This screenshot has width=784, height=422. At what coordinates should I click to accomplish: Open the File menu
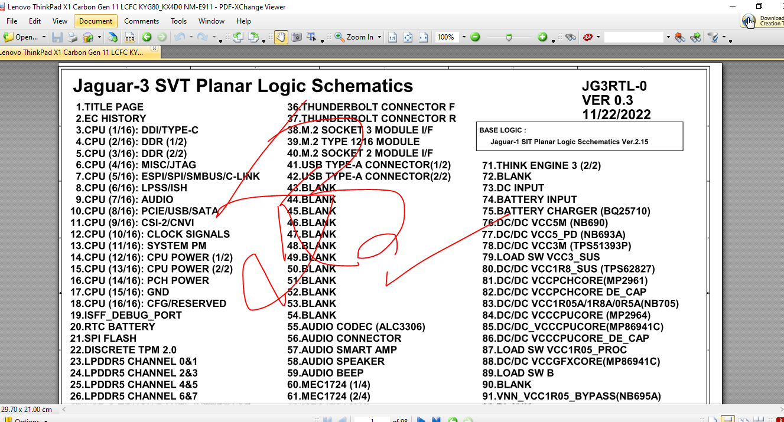12,21
